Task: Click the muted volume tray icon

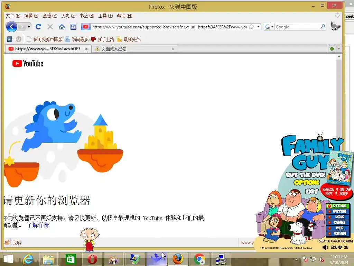Action: pyautogui.click(x=321, y=260)
